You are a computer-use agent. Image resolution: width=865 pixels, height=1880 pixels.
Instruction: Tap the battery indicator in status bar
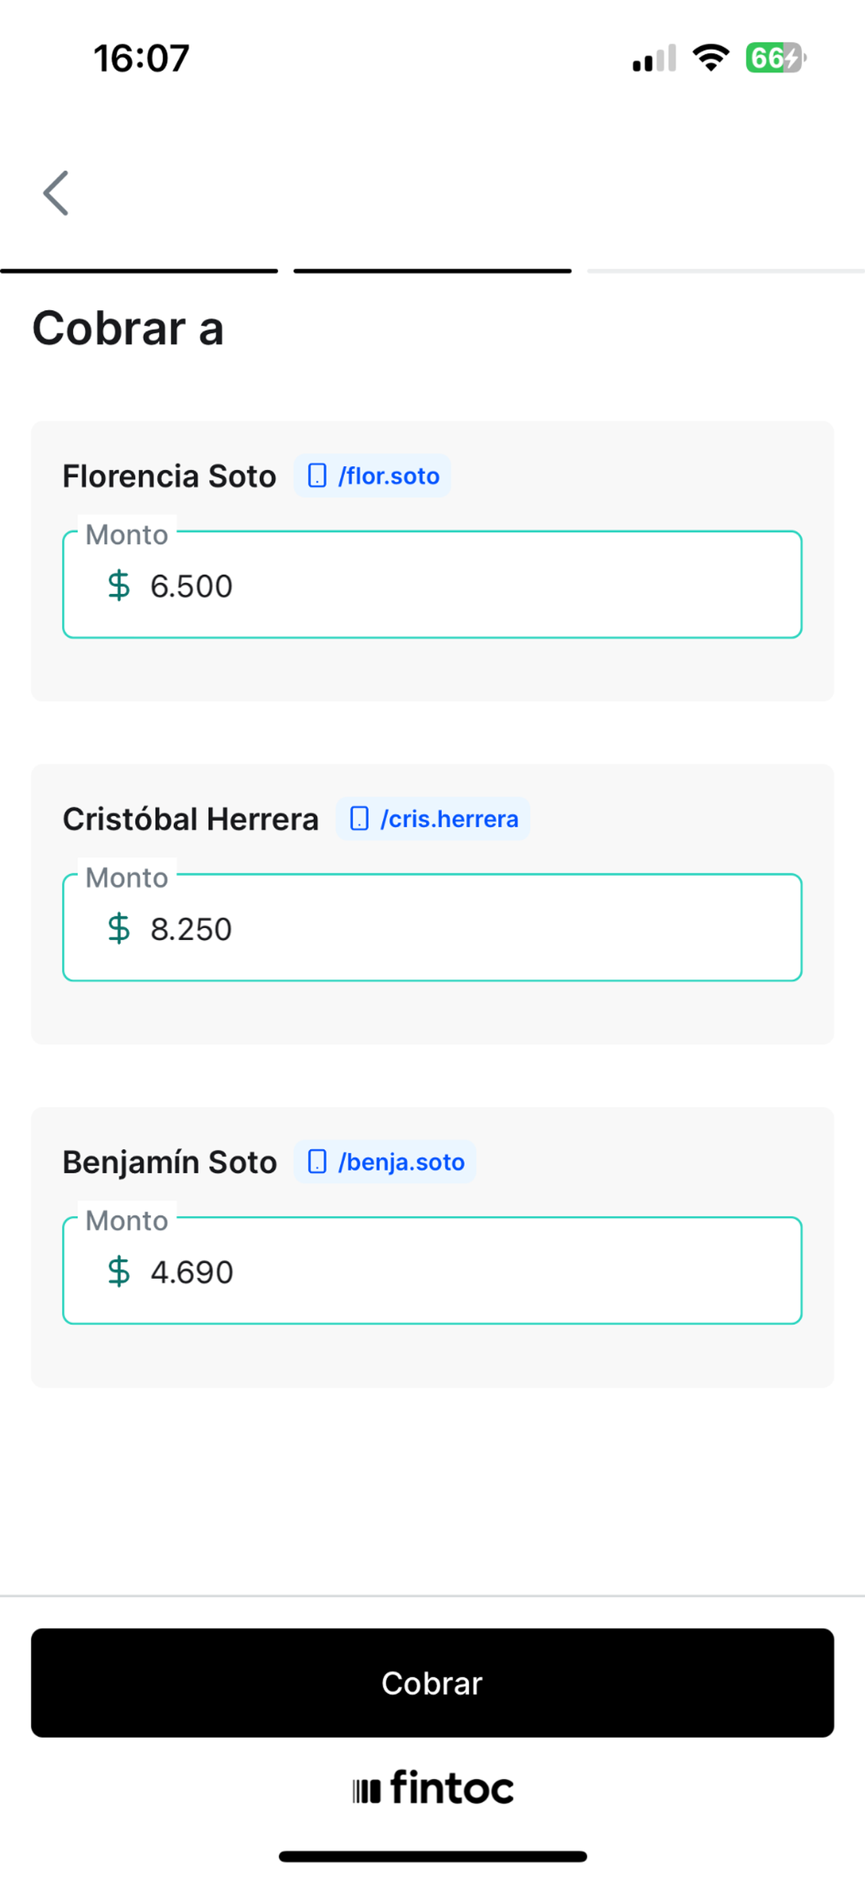[775, 58]
